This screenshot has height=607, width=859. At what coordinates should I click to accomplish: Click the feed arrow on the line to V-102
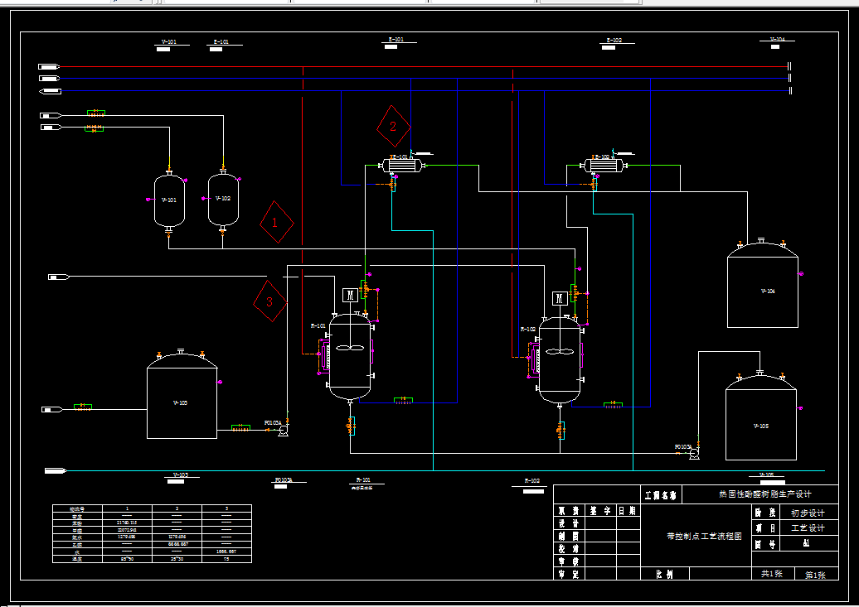[51, 115]
